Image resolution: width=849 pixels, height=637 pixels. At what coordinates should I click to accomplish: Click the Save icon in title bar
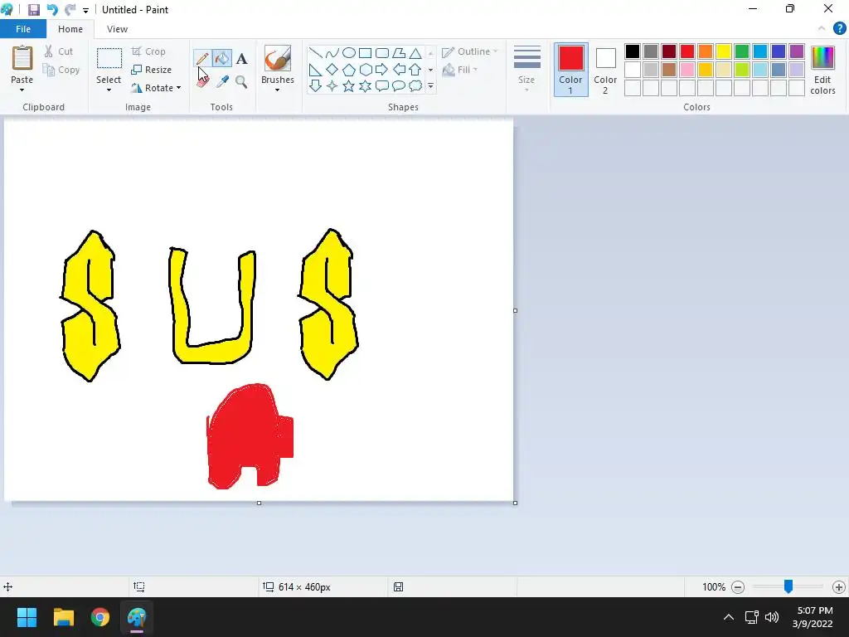[x=33, y=10]
